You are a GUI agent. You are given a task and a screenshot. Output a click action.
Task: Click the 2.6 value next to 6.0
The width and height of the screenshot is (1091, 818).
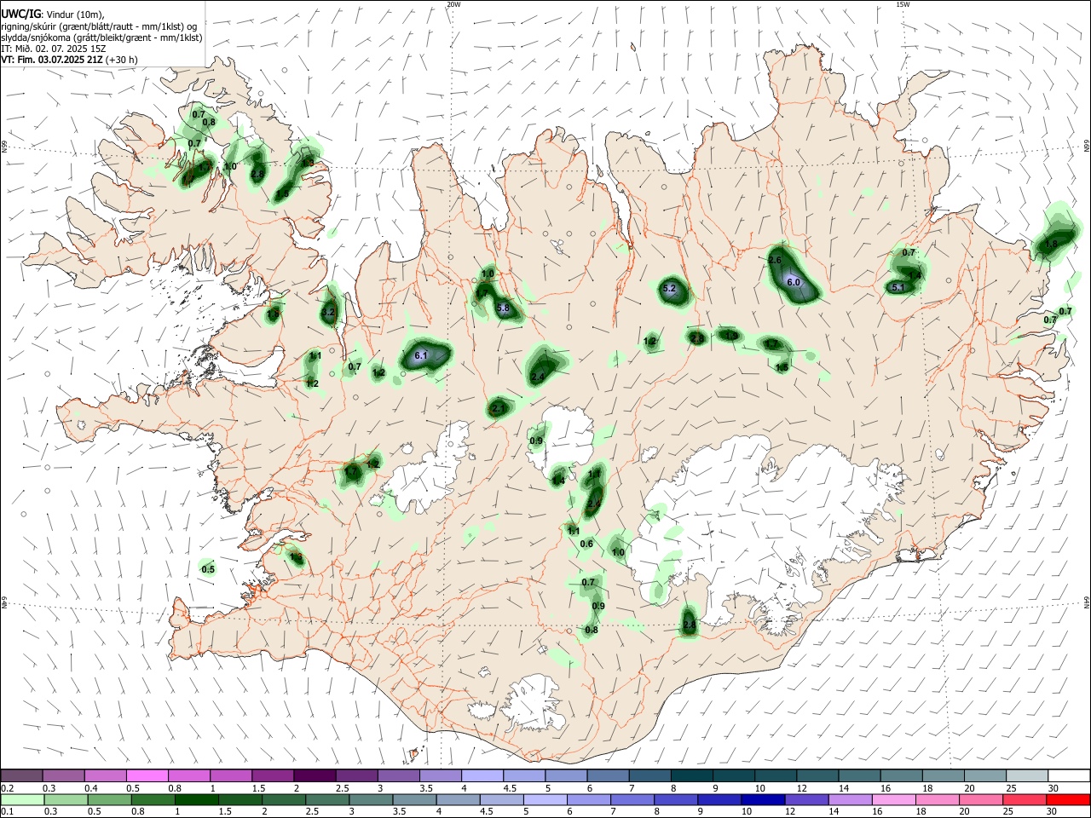(775, 260)
